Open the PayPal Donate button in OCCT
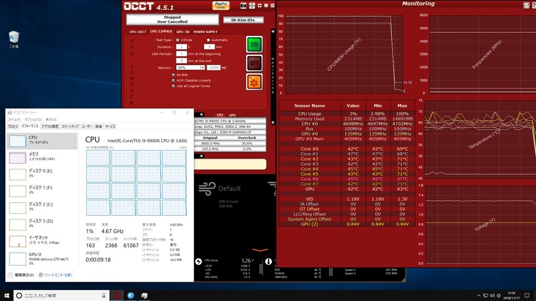 [x=221, y=5]
